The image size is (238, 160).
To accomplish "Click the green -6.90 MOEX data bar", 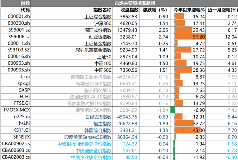I will tap(173, 110).
